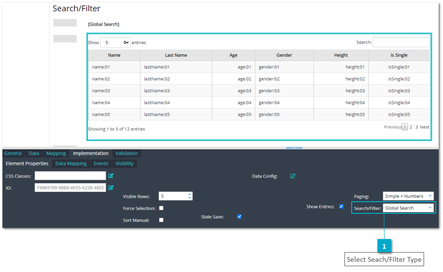The height and width of the screenshot is (272, 443).
Task: Open the Search/Filter Global Search dropdown
Action: (x=408, y=208)
